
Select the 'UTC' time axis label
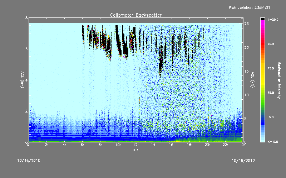pyautogui.click(x=136, y=150)
